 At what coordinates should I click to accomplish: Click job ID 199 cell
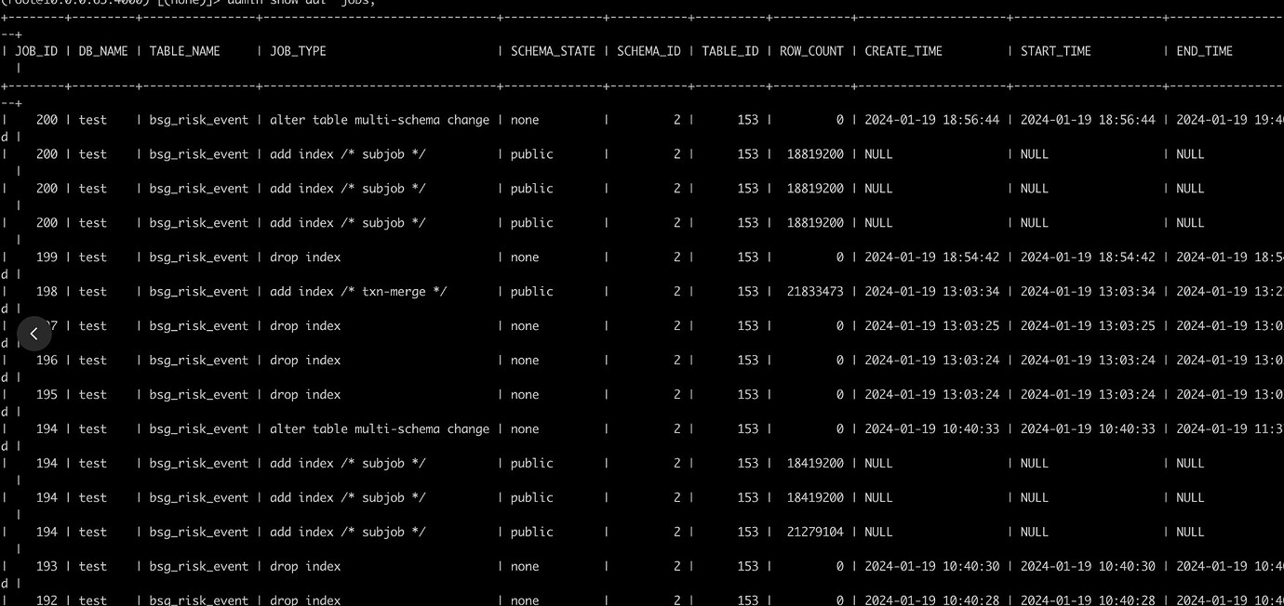tap(47, 257)
